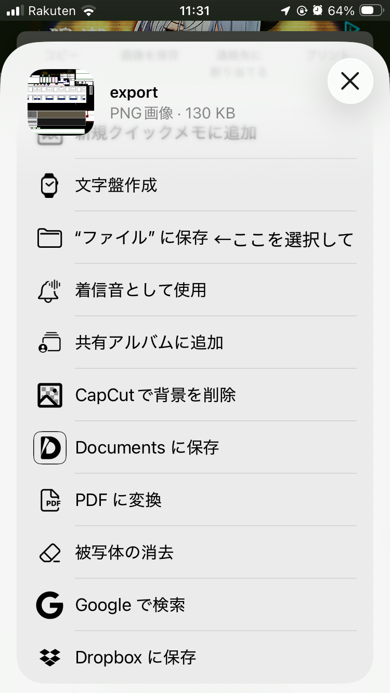390x693 pixels.
Task: Select 着信音として使用 action
Action: [x=140, y=290]
